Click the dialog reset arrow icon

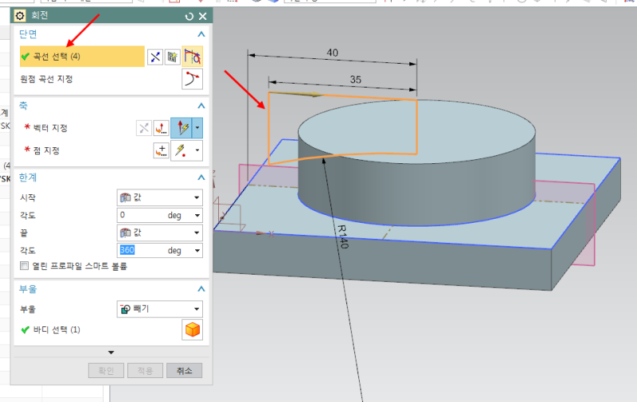189,16
